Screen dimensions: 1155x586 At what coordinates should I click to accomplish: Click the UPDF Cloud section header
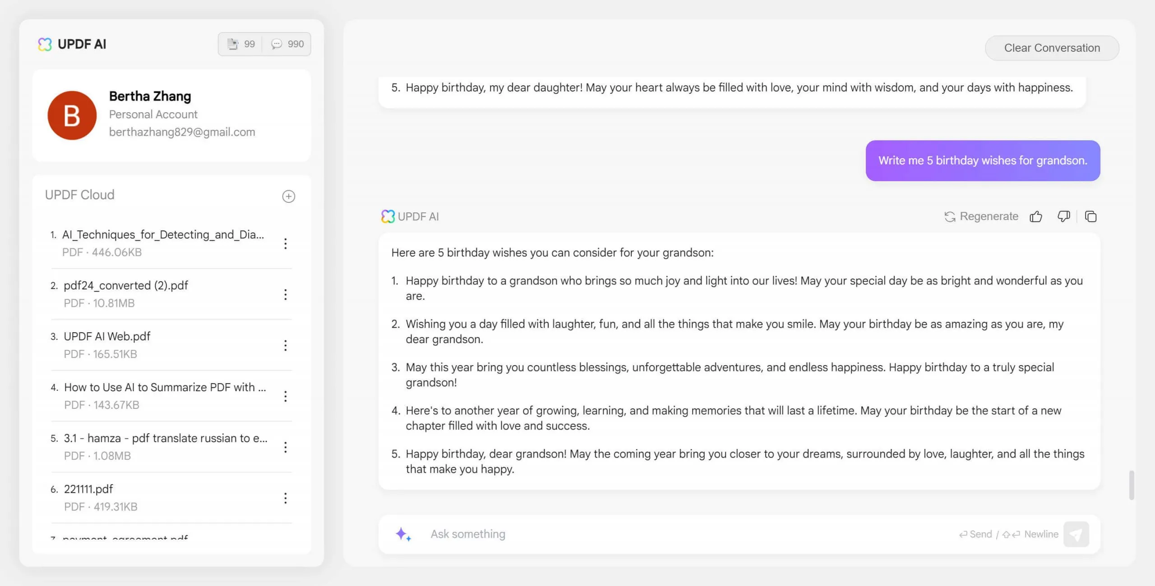point(79,196)
